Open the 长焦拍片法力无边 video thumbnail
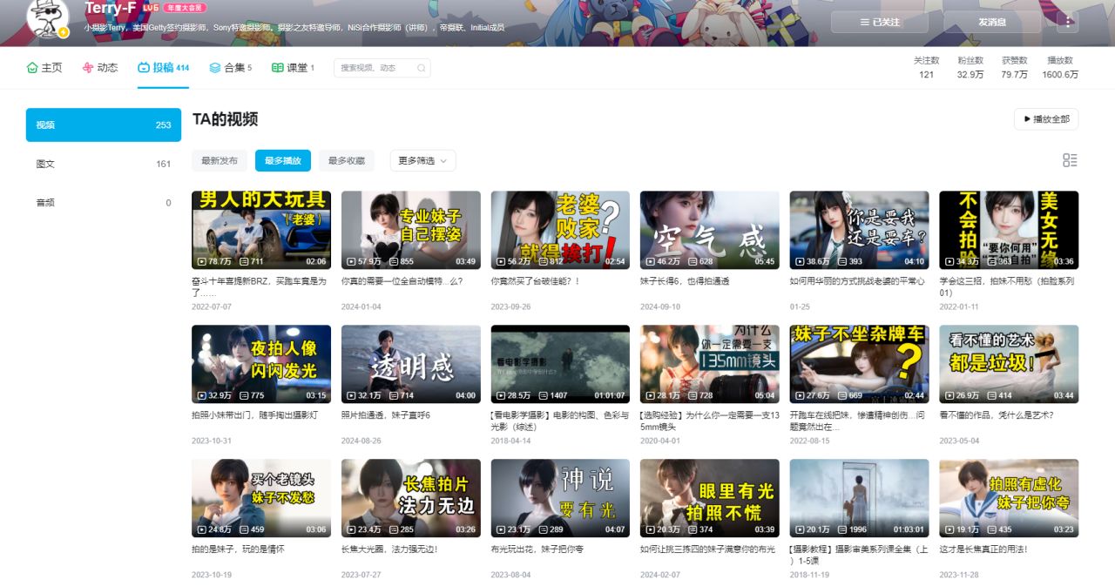 [411, 498]
